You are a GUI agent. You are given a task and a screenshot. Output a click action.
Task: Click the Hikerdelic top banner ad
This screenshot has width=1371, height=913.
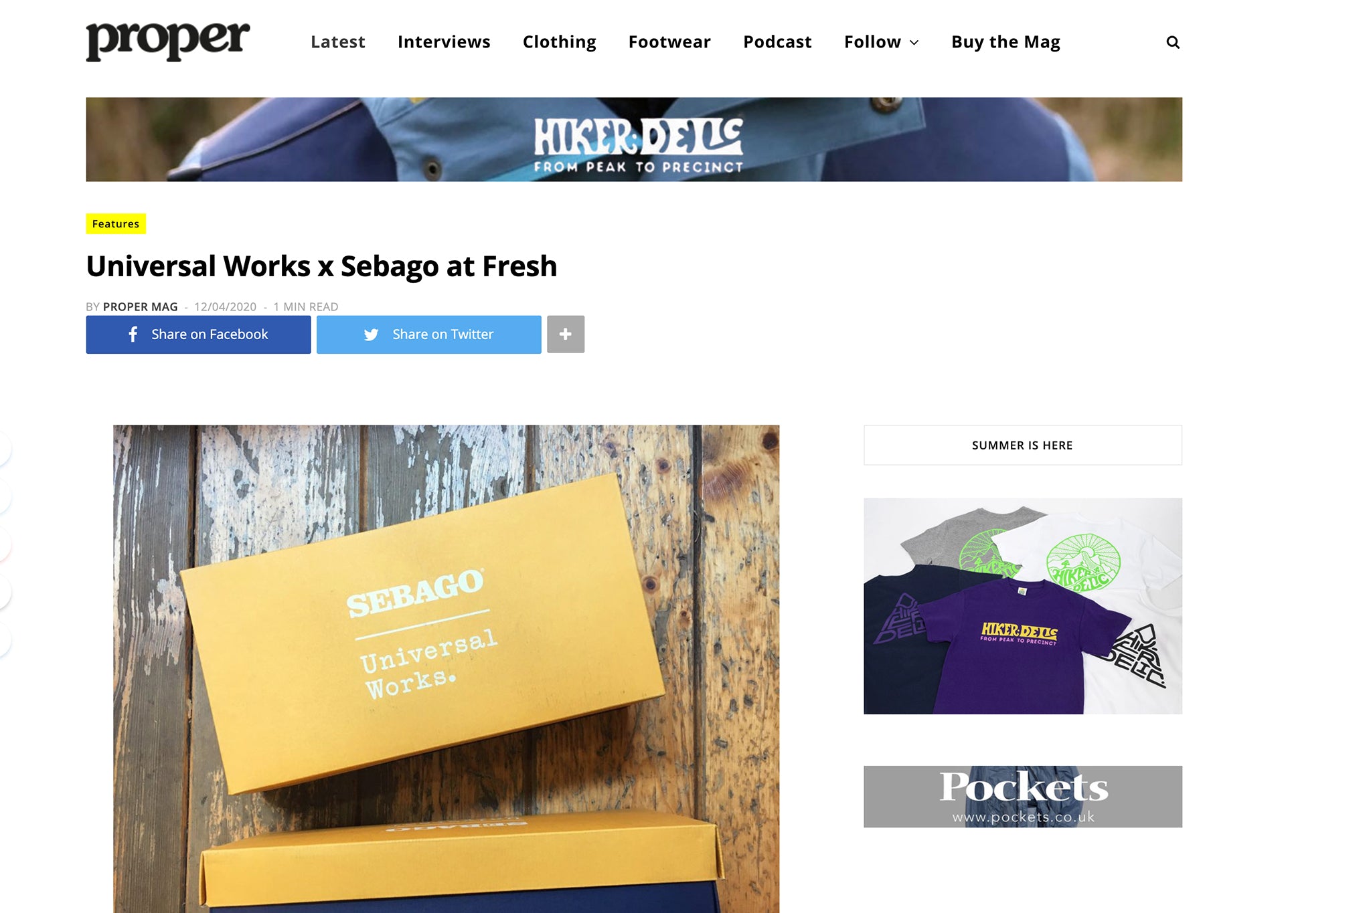634,139
